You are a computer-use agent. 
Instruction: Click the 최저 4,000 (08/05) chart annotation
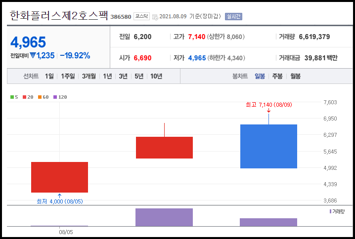coord(59,201)
